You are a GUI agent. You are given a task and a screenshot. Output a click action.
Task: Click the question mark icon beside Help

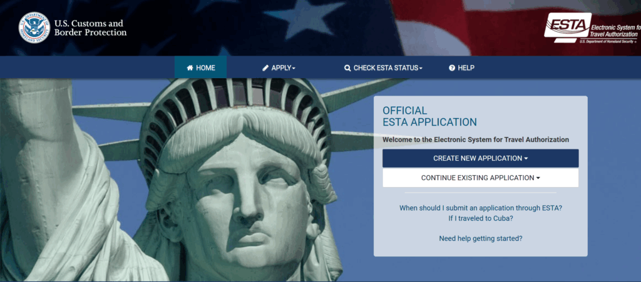tap(452, 68)
